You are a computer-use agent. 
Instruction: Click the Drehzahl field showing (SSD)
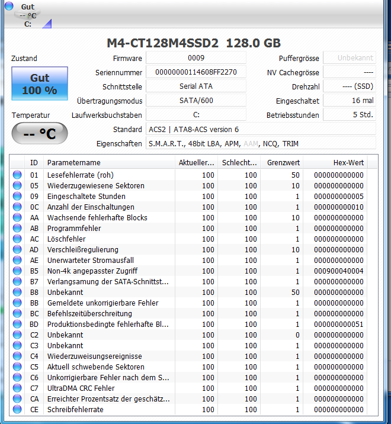[x=350, y=86]
